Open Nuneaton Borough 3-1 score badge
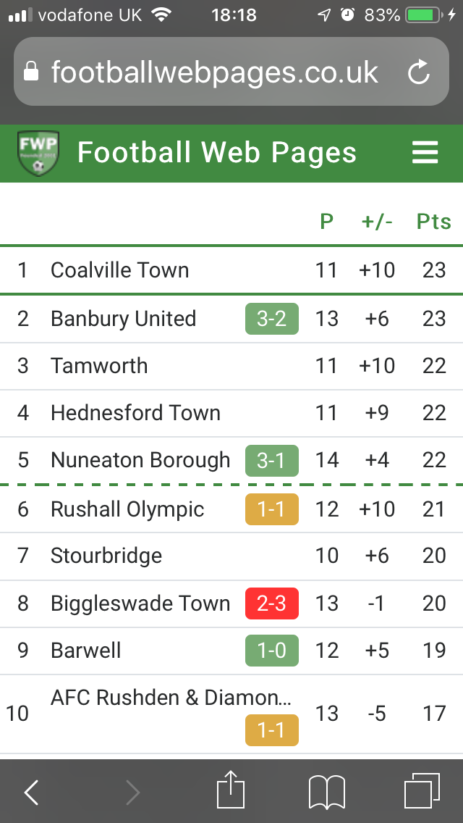 (271, 461)
